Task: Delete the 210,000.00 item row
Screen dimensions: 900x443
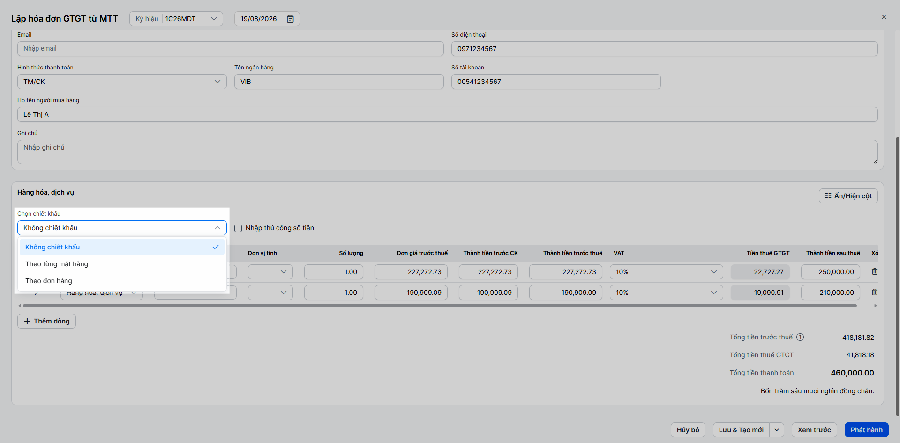Action: pyautogui.click(x=874, y=292)
